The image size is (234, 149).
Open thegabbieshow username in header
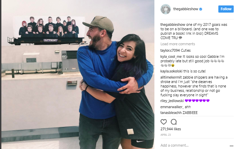coord(186,9)
